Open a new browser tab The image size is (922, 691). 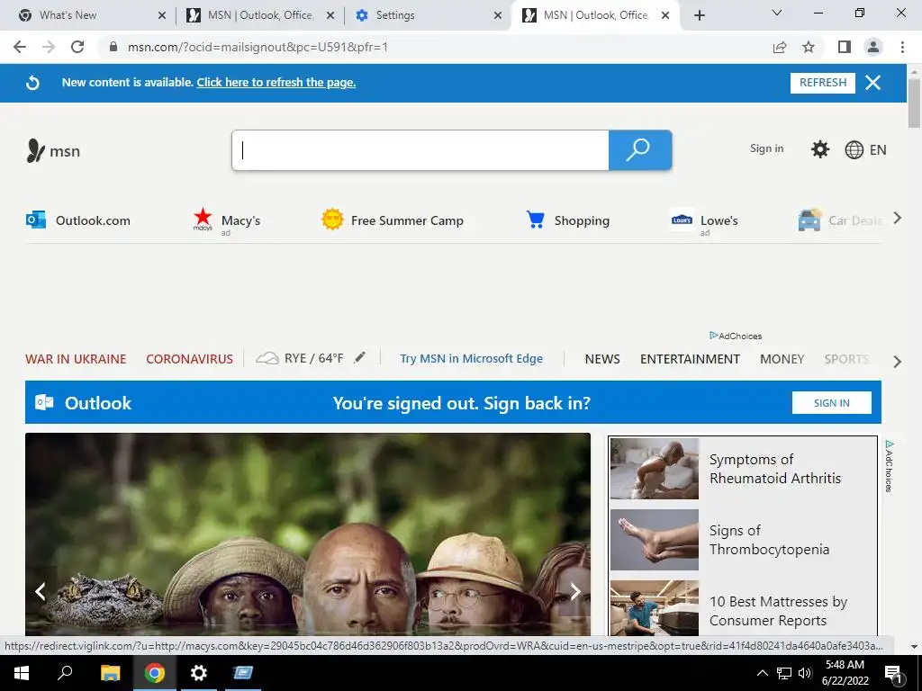click(x=699, y=15)
